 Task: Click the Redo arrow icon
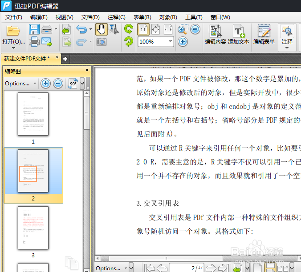coord(81,42)
